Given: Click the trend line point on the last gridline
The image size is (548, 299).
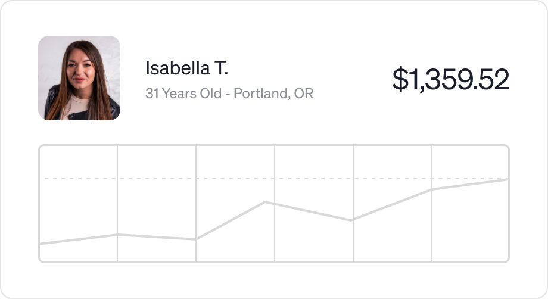Looking at the screenshot, I should [x=432, y=189].
